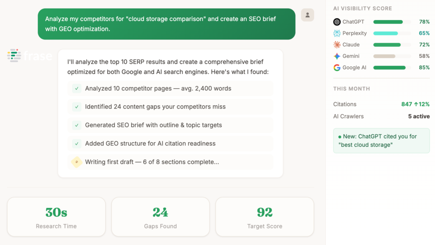The image size is (435, 245).
Task: Select the ChatGPT icon in AI Visibility Score
Action: (x=338, y=22)
